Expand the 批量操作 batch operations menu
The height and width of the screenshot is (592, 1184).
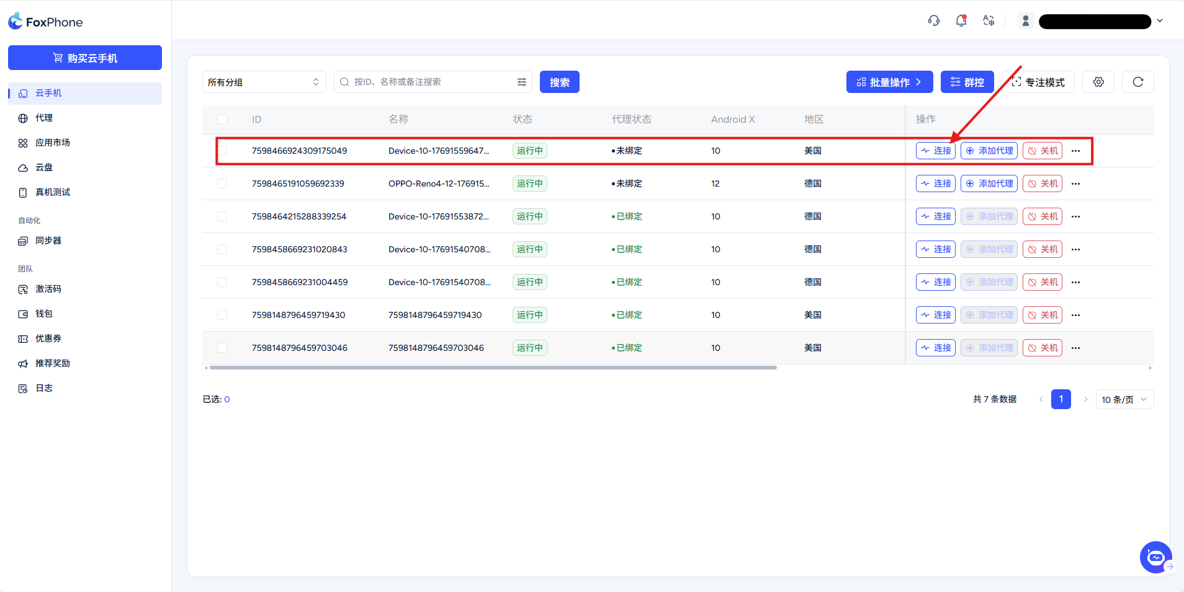(x=889, y=82)
